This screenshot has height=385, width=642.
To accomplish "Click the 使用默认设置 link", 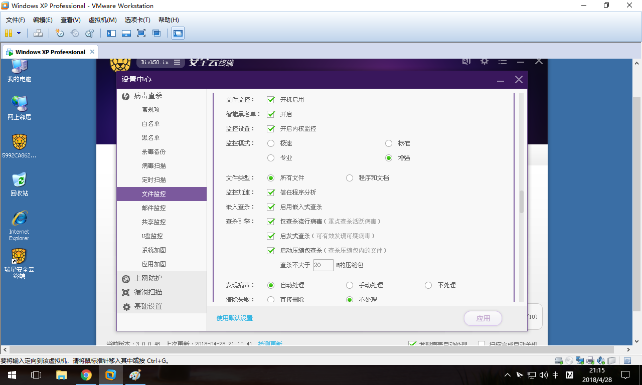I will (235, 318).
